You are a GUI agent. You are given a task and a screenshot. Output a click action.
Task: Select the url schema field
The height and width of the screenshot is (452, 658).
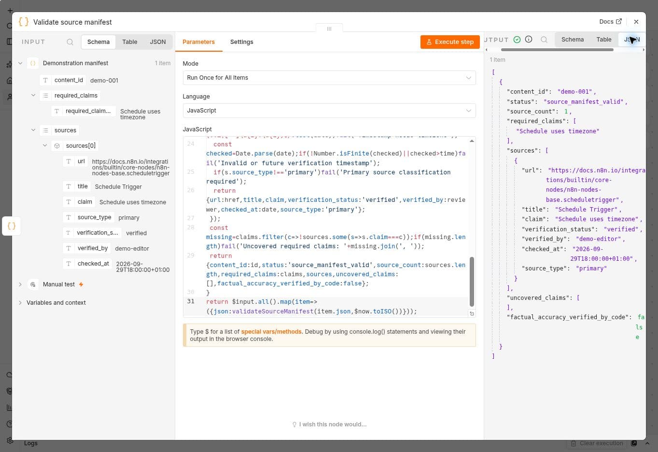(75, 161)
